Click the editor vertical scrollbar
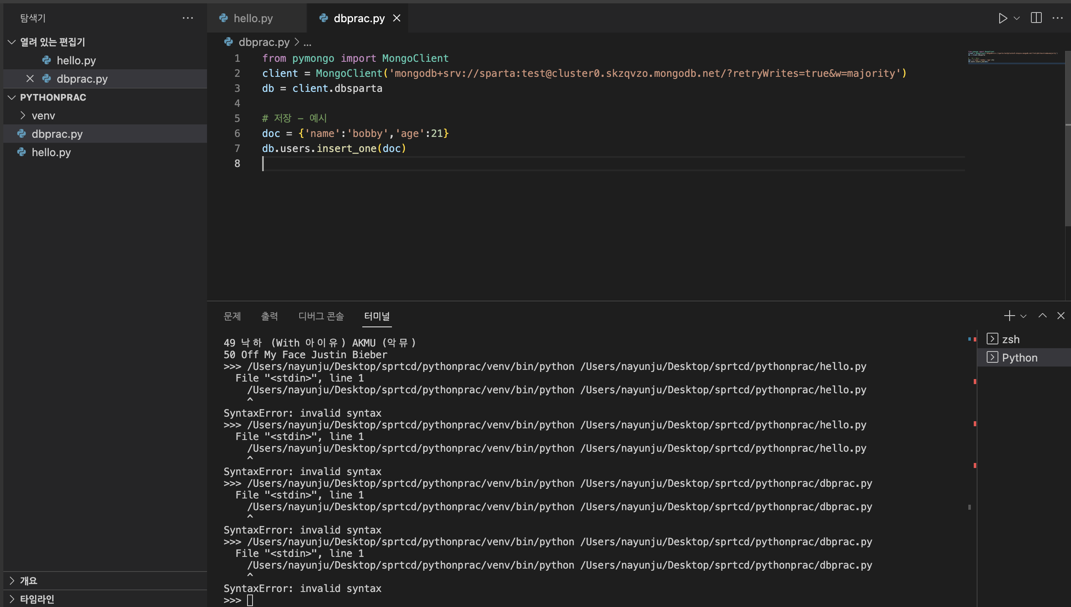 point(1068,138)
